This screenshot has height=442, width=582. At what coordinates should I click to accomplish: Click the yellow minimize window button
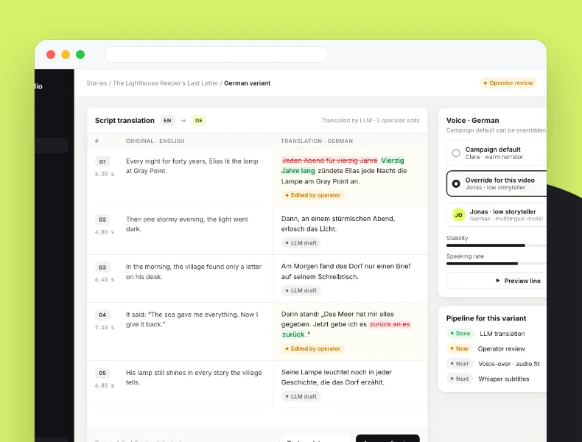click(x=66, y=55)
